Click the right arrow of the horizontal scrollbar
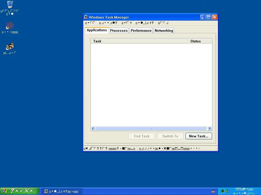 [210, 128]
